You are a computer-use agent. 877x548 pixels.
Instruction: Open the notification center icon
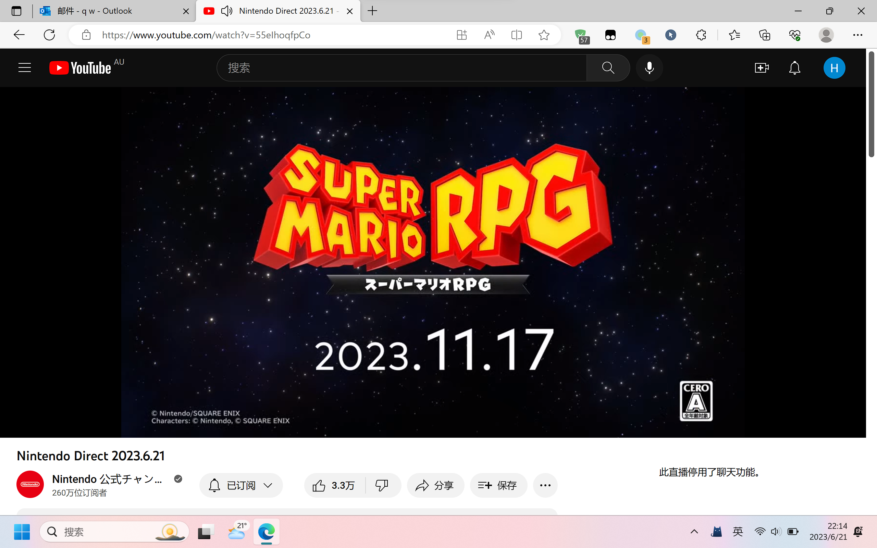(859, 532)
